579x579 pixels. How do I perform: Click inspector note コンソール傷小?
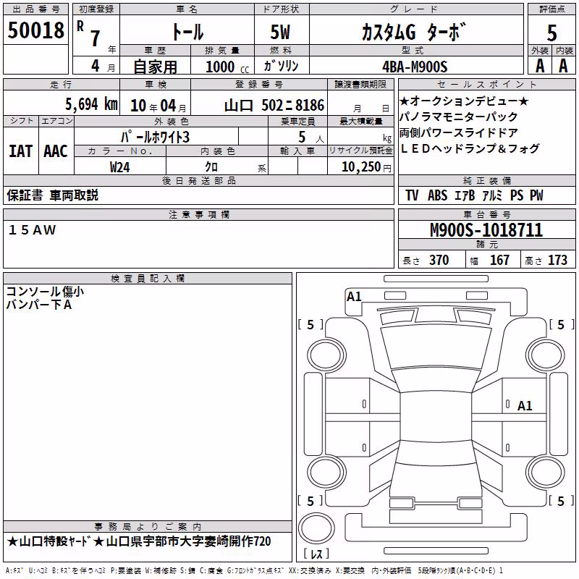pyautogui.click(x=45, y=292)
